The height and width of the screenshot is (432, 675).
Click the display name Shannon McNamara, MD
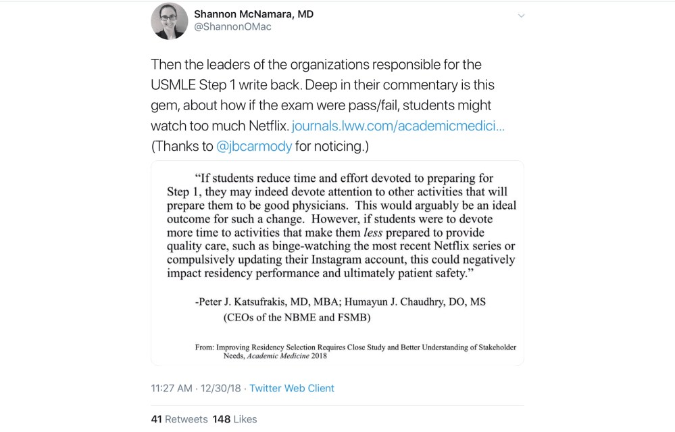tap(253, 14)
